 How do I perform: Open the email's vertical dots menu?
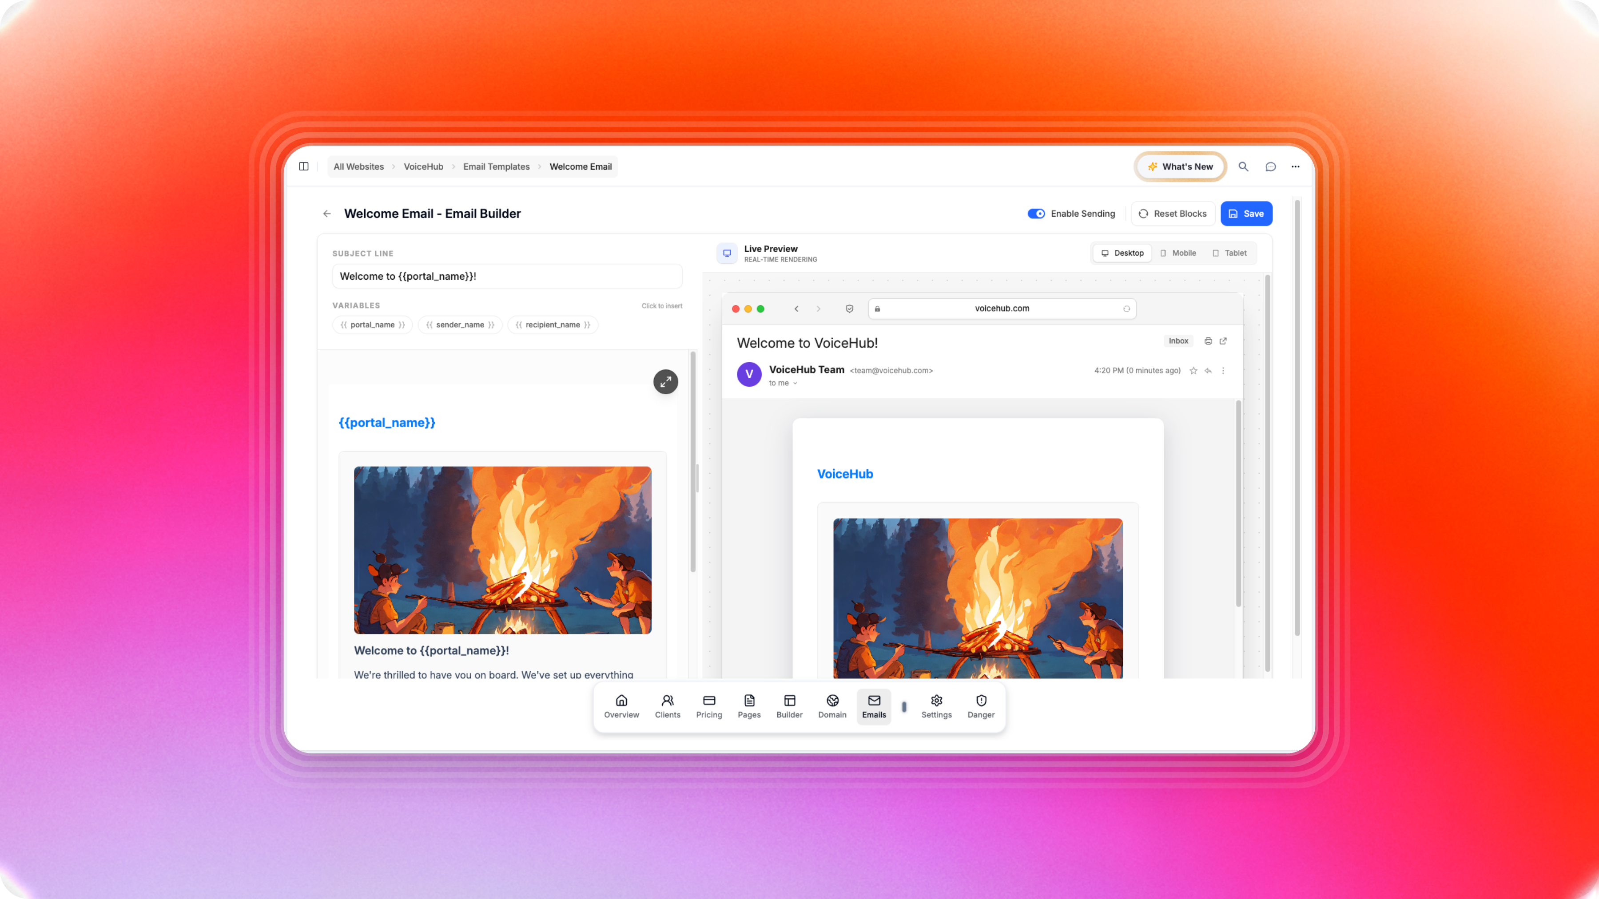tap(1223, 370)
